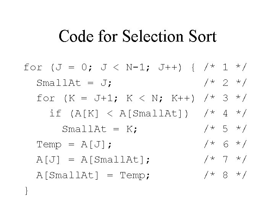Click the closing curly brace
Image resolution: width=275 pixels, height=206 pixels.
point(26,190)
